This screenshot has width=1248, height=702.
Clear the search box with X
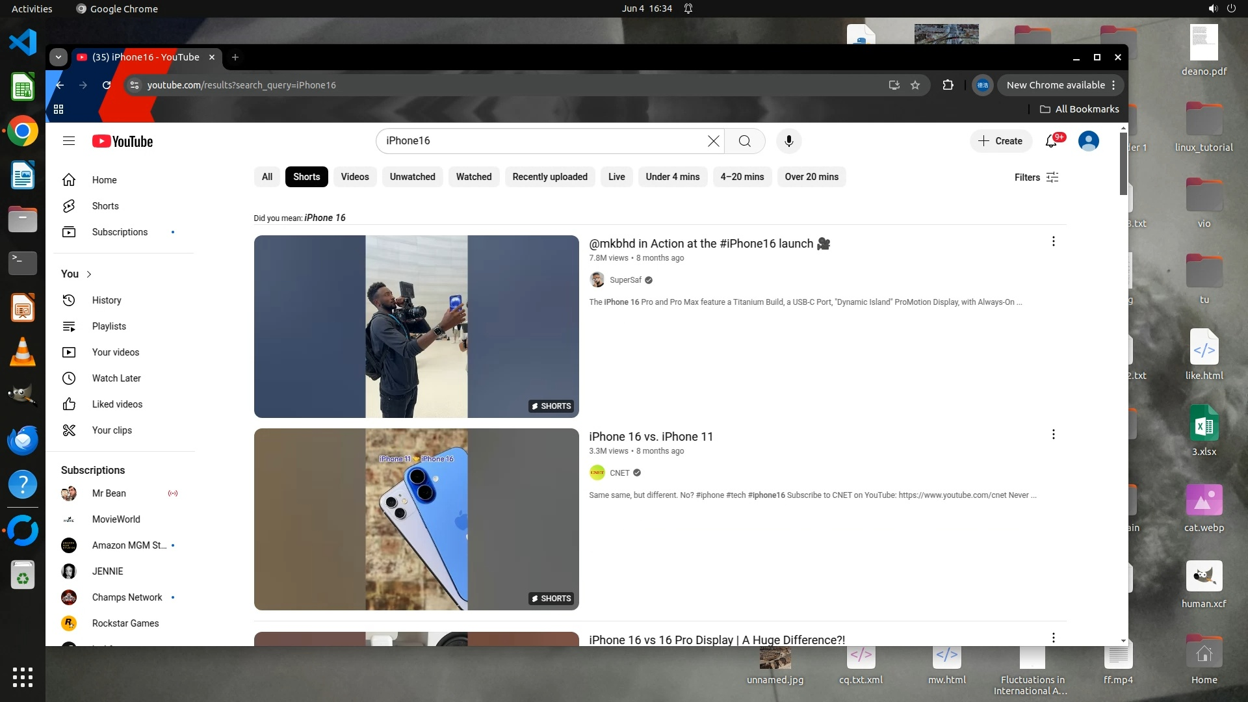[x=713, y=141]
